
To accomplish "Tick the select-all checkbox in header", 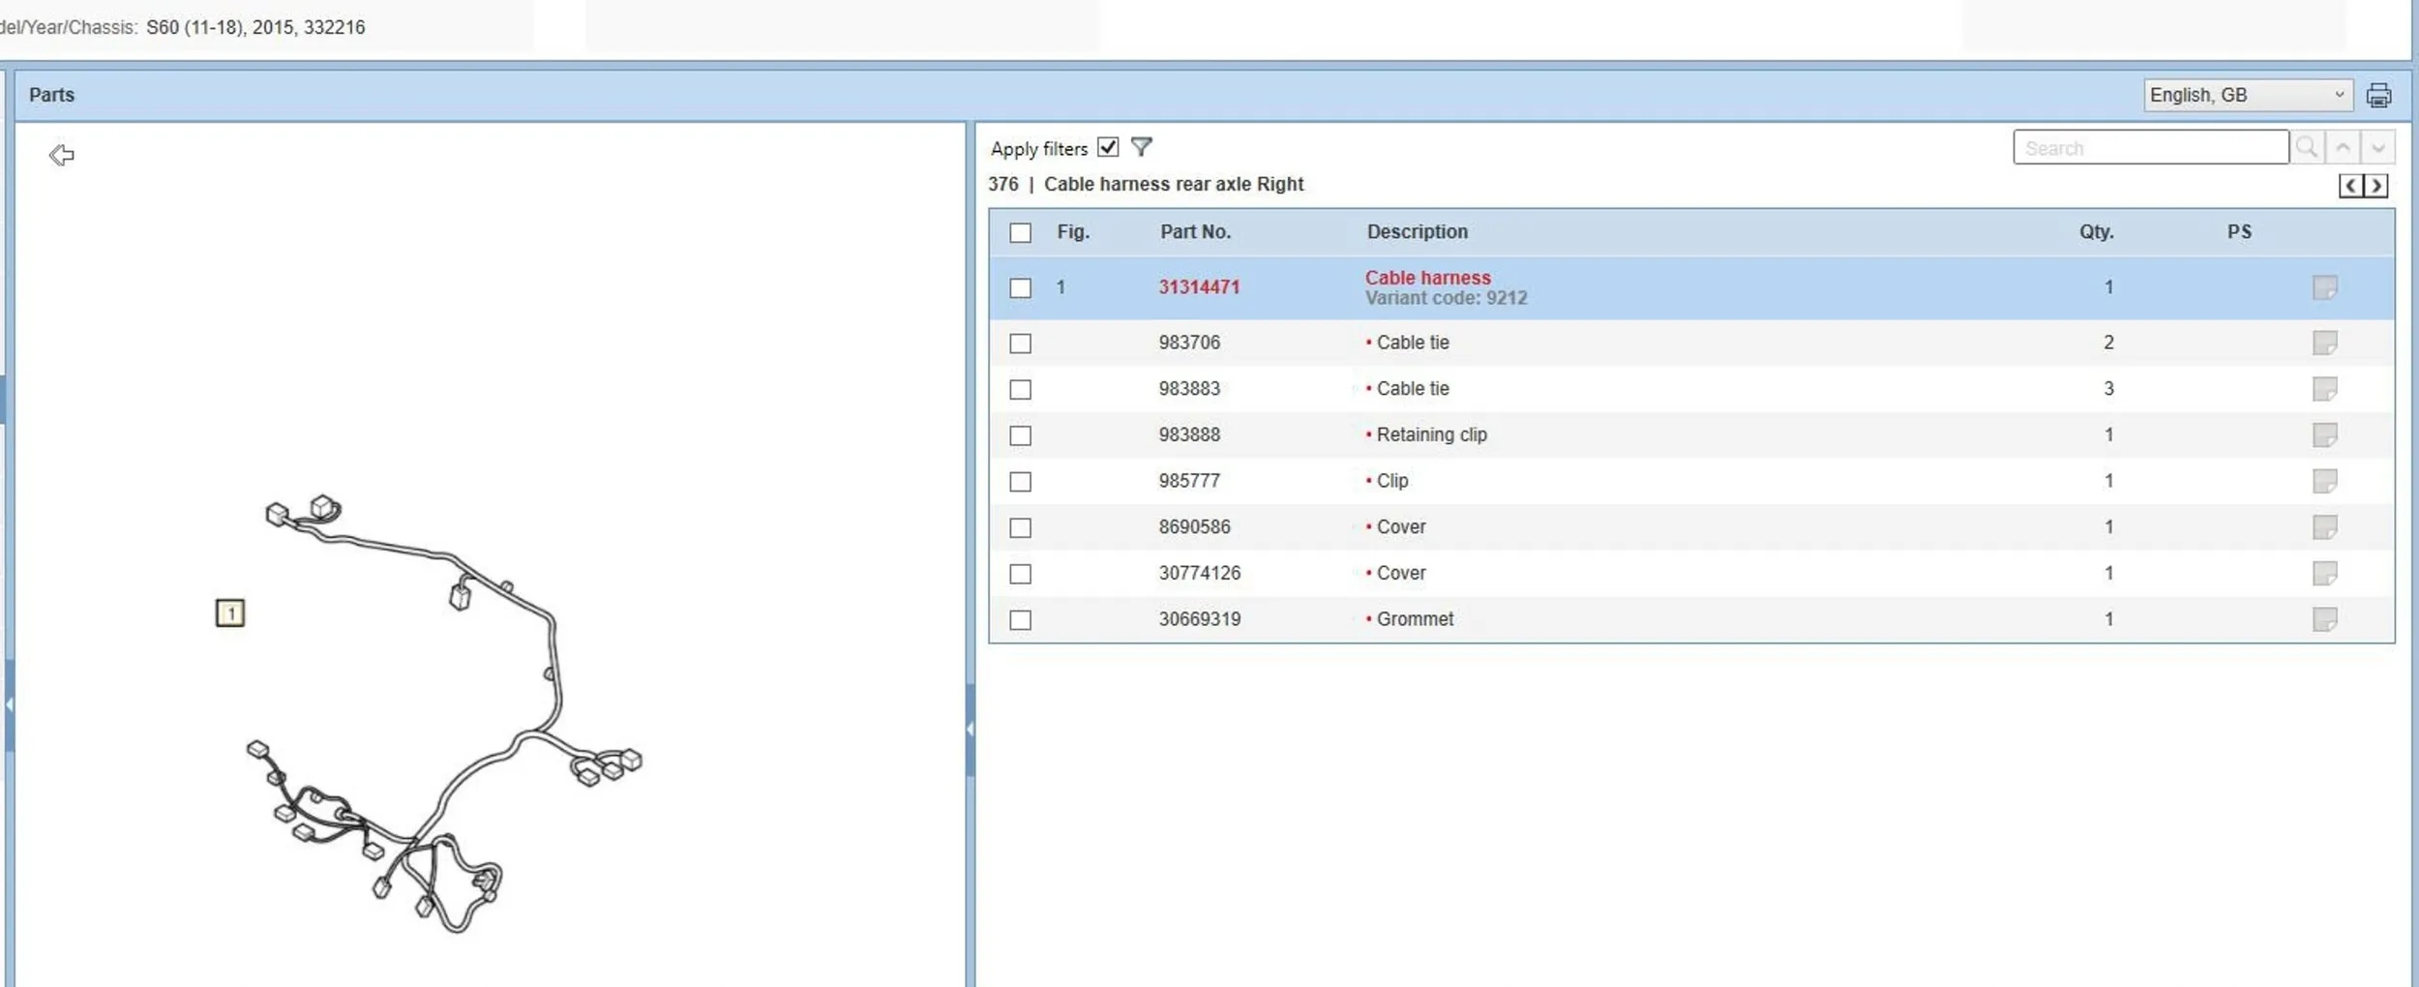I will pyautogui.click(x=1020, y=233).
